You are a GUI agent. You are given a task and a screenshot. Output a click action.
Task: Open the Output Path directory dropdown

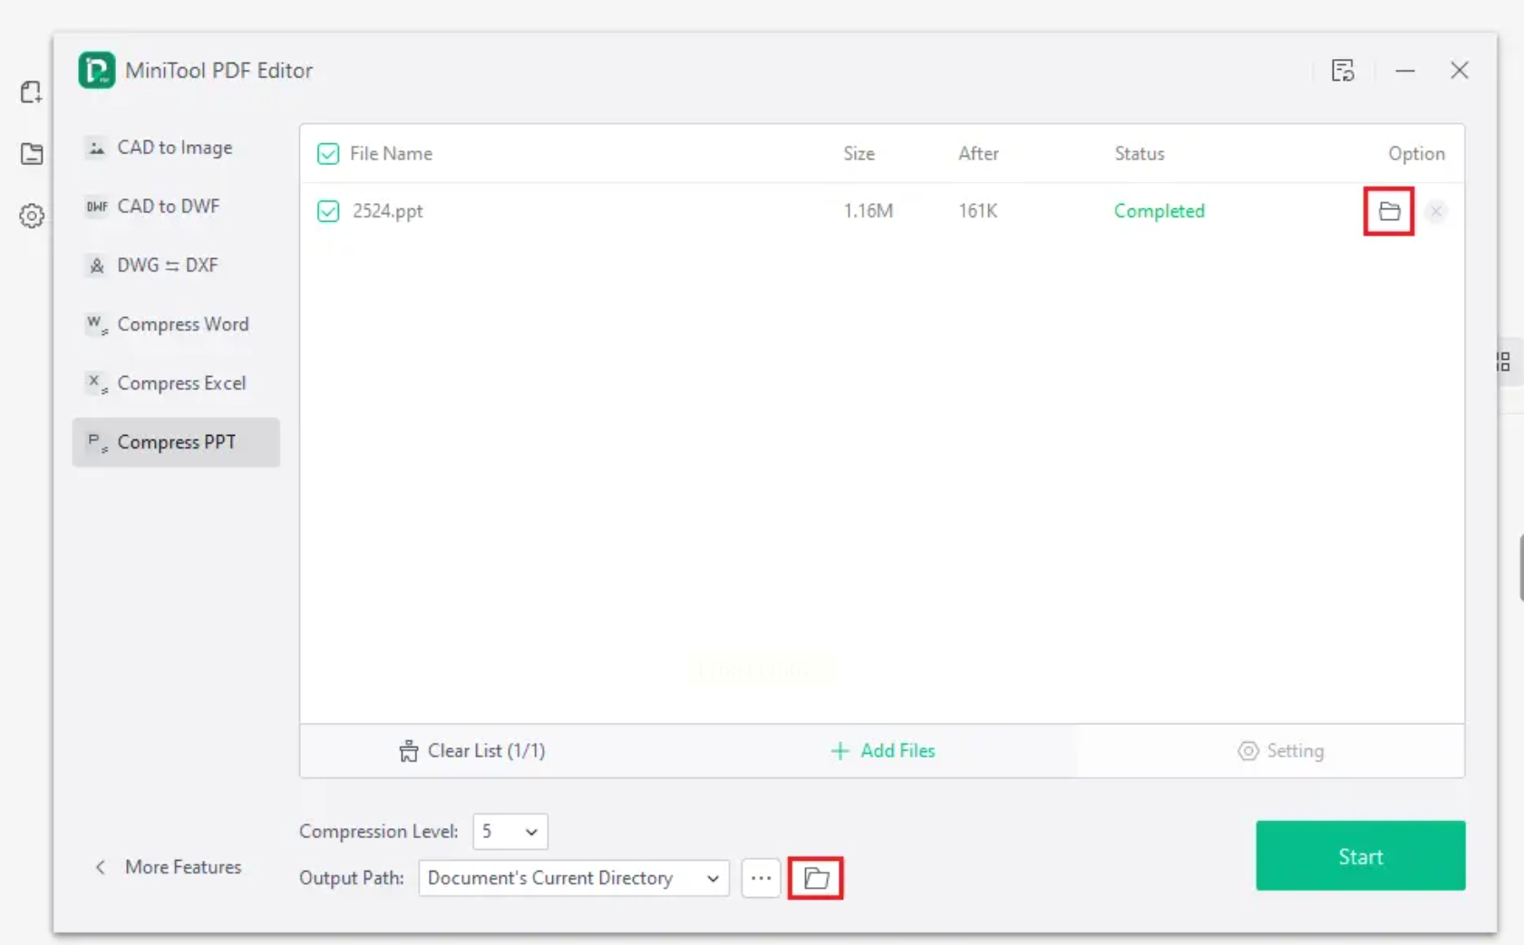574,878
